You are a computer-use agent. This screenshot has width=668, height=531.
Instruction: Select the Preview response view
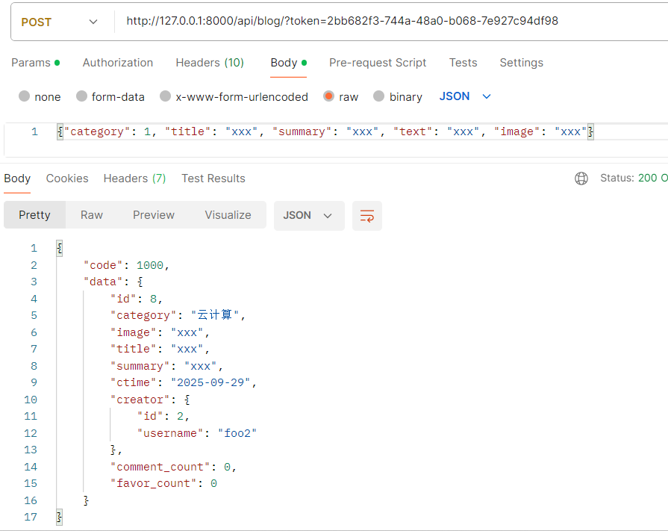click(153, 215)
